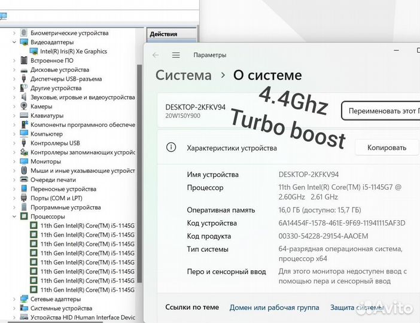Select the Встроенное ПО tree item

coord(51,60)
